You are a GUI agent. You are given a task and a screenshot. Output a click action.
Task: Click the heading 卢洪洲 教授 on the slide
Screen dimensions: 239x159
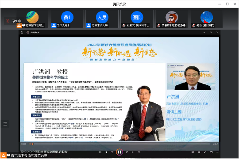click(50, 72)
